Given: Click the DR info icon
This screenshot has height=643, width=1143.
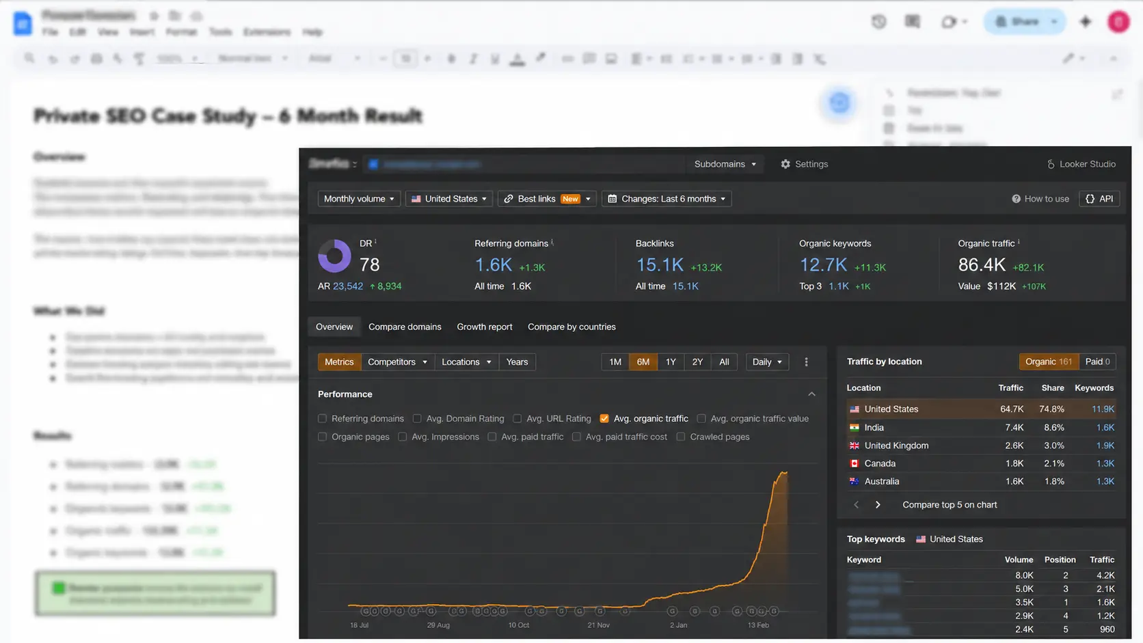Looking at the screenshot, I should click(x=375, y=241).
